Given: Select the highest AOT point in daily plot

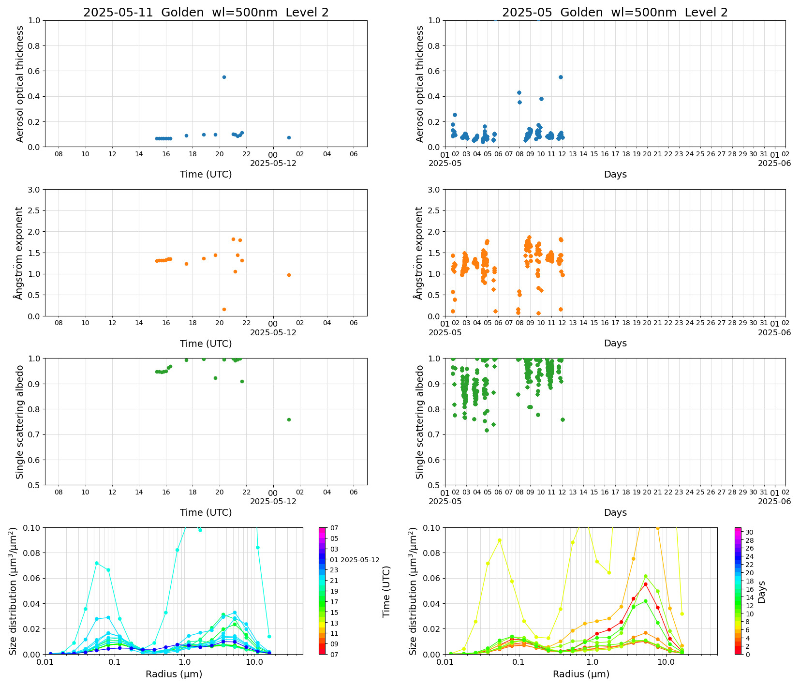Looking at the screenshot, I should point(224,77).
